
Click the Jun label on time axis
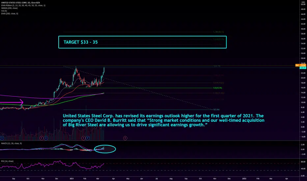point(142,179)
